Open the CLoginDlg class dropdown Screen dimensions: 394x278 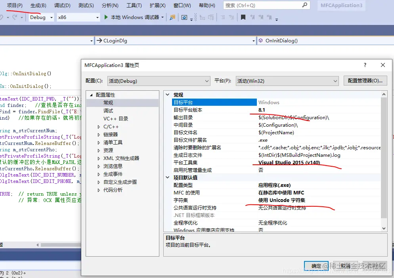(176, 41)
